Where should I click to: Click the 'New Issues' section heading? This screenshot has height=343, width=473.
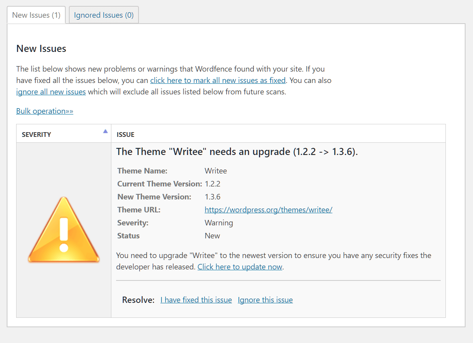tap(41, 49)
